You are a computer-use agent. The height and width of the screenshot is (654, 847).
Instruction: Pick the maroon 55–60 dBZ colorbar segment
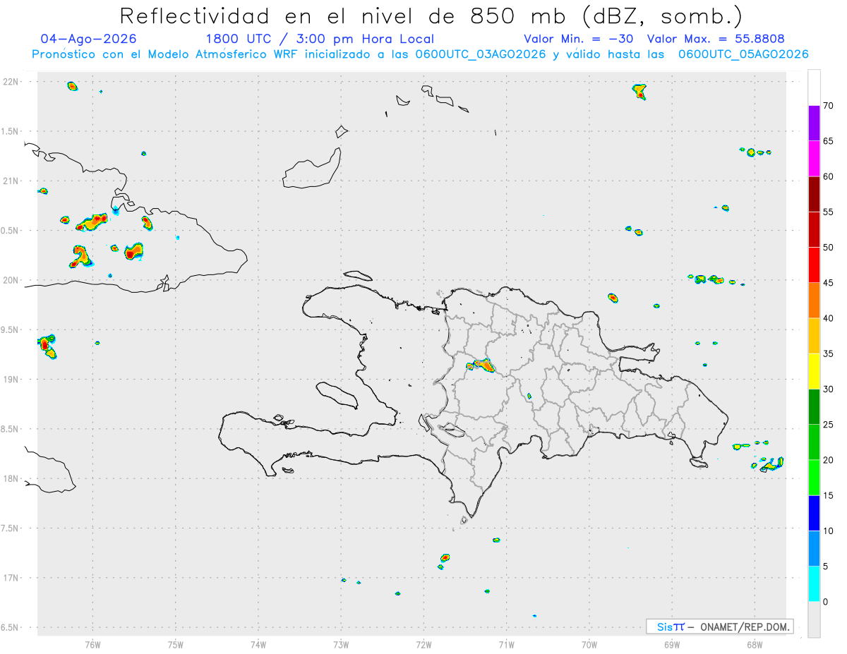point(814,194)
